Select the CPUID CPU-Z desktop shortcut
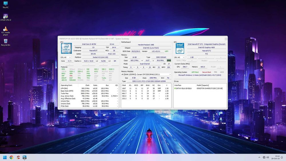 [5, 17]
